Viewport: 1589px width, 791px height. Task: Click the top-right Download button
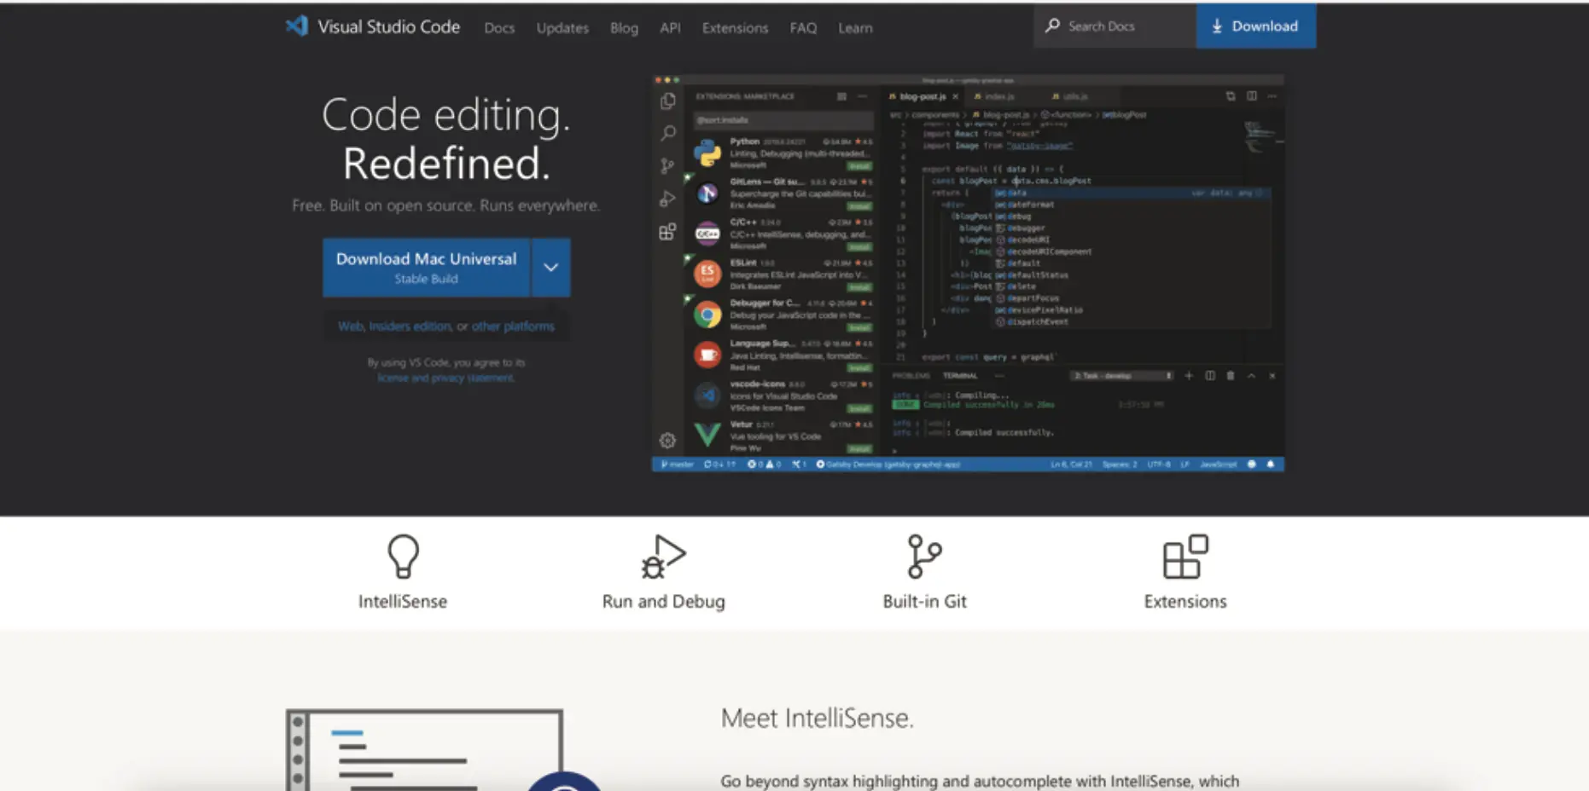pyautogui.click(x=1255, y=26)
